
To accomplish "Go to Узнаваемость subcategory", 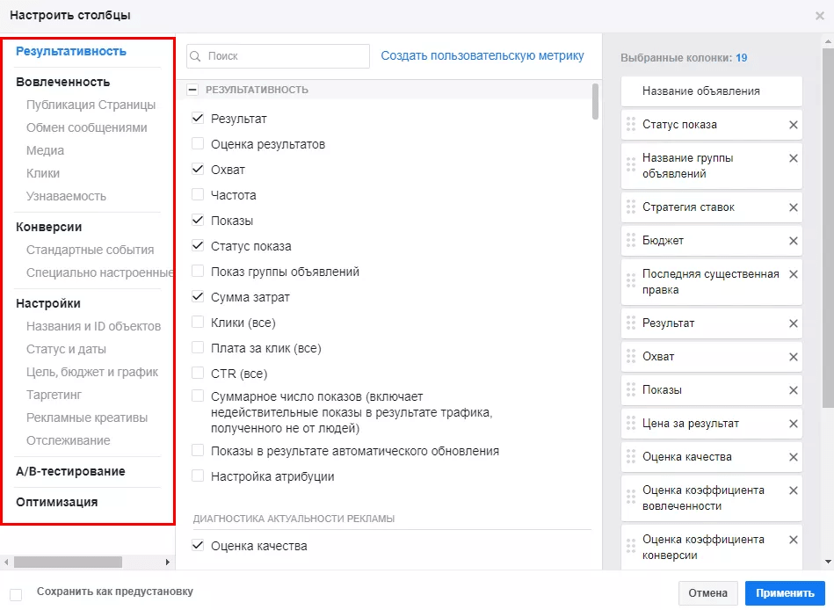I will [x=67, y=196].
